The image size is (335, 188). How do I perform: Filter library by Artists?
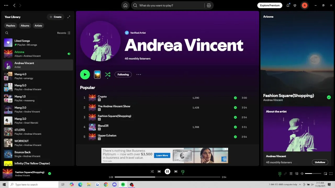tap(38, 26)
